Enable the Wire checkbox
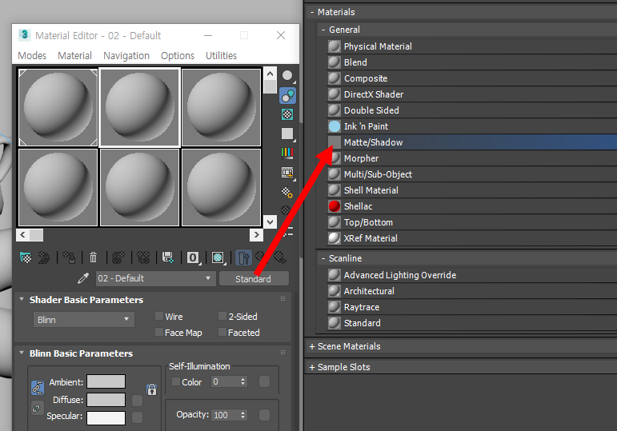This screenshot has width=617, height=431. [159, 316]
